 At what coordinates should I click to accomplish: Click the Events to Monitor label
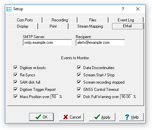(x=75, y=58)
